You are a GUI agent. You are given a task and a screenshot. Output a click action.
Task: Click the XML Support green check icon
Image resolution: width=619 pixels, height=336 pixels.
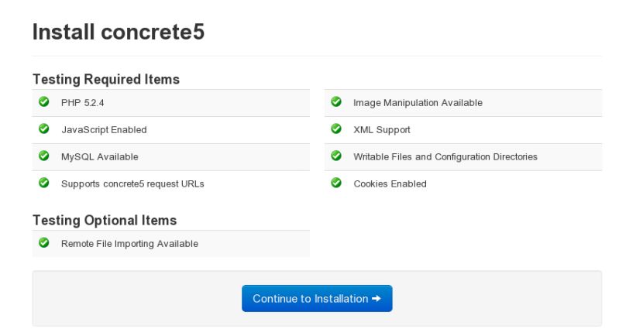point(335,129)
